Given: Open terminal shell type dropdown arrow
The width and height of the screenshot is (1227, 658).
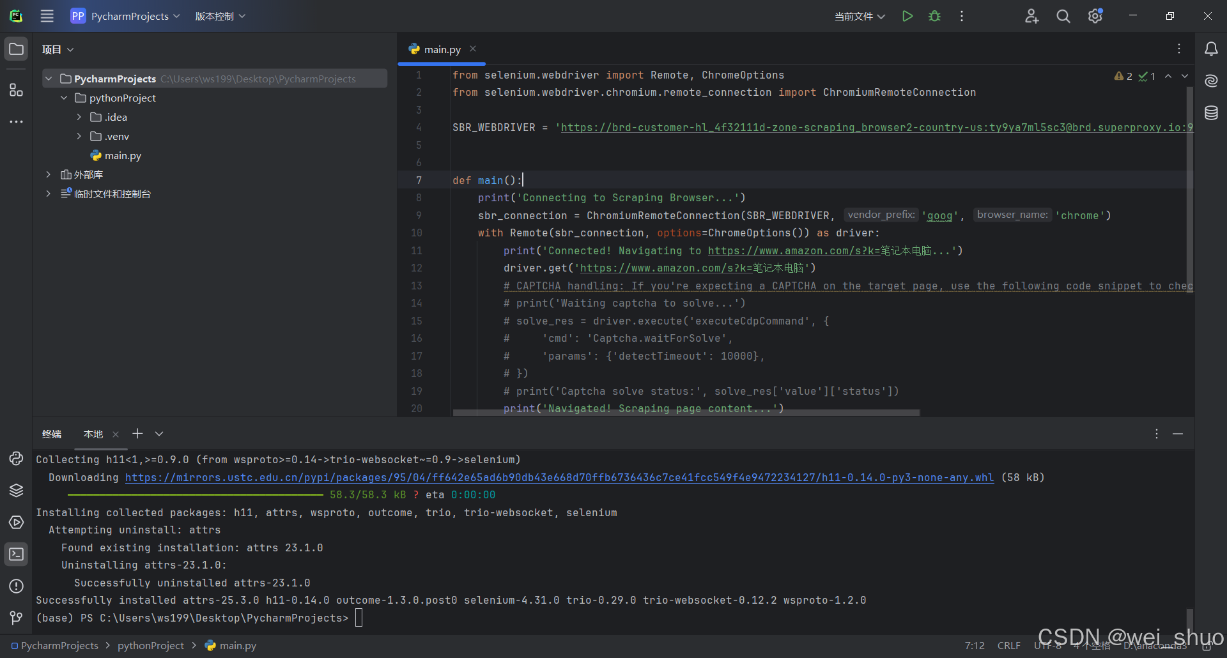Looking at the screenshot, I should [x=159, y=434].
